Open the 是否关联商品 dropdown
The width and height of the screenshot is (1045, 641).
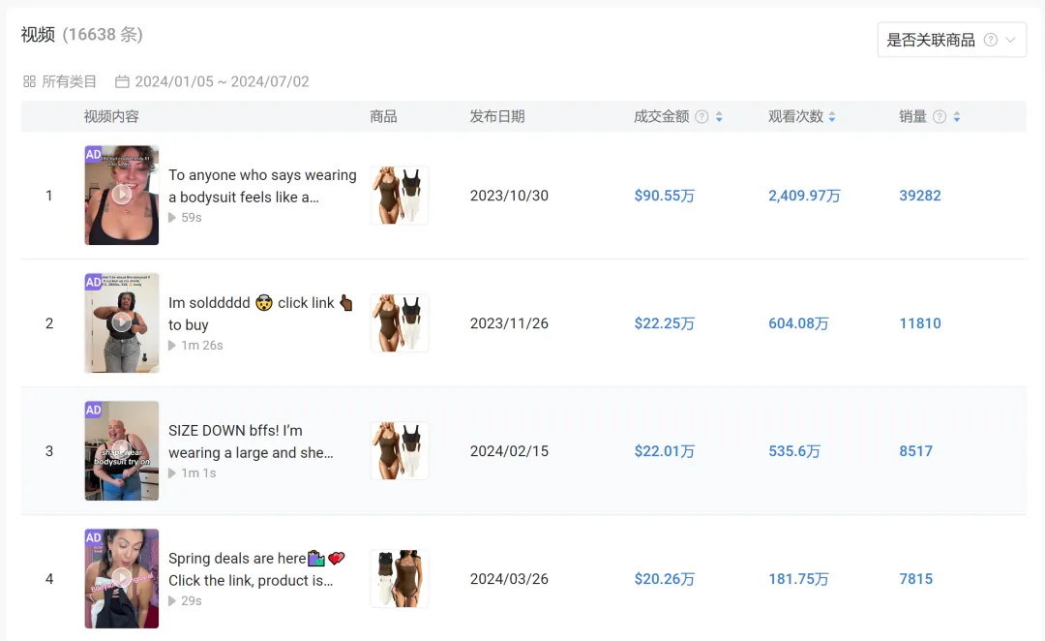pyautogui.click(x=951, y=40)
